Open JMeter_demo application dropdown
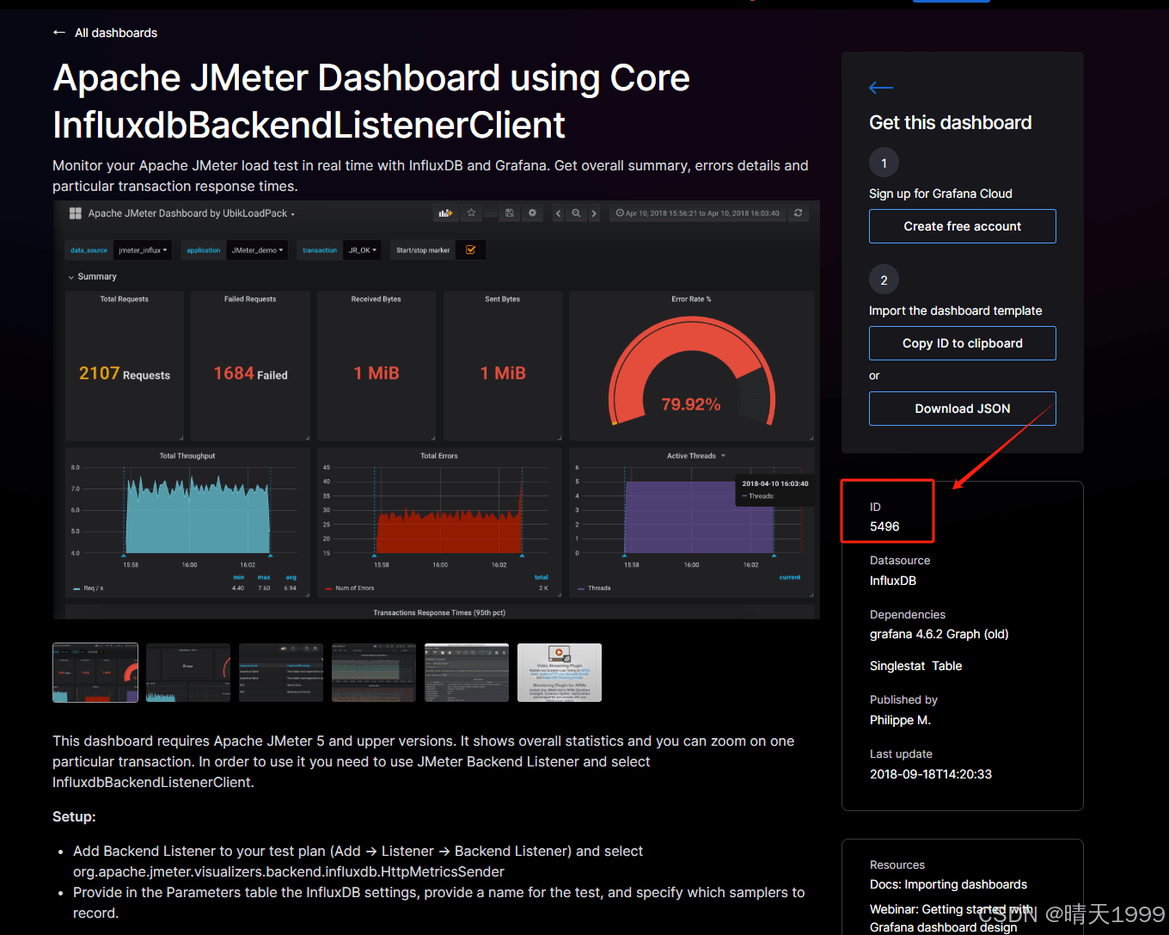This screenshot has width=1169, height=935. [257, 250]
